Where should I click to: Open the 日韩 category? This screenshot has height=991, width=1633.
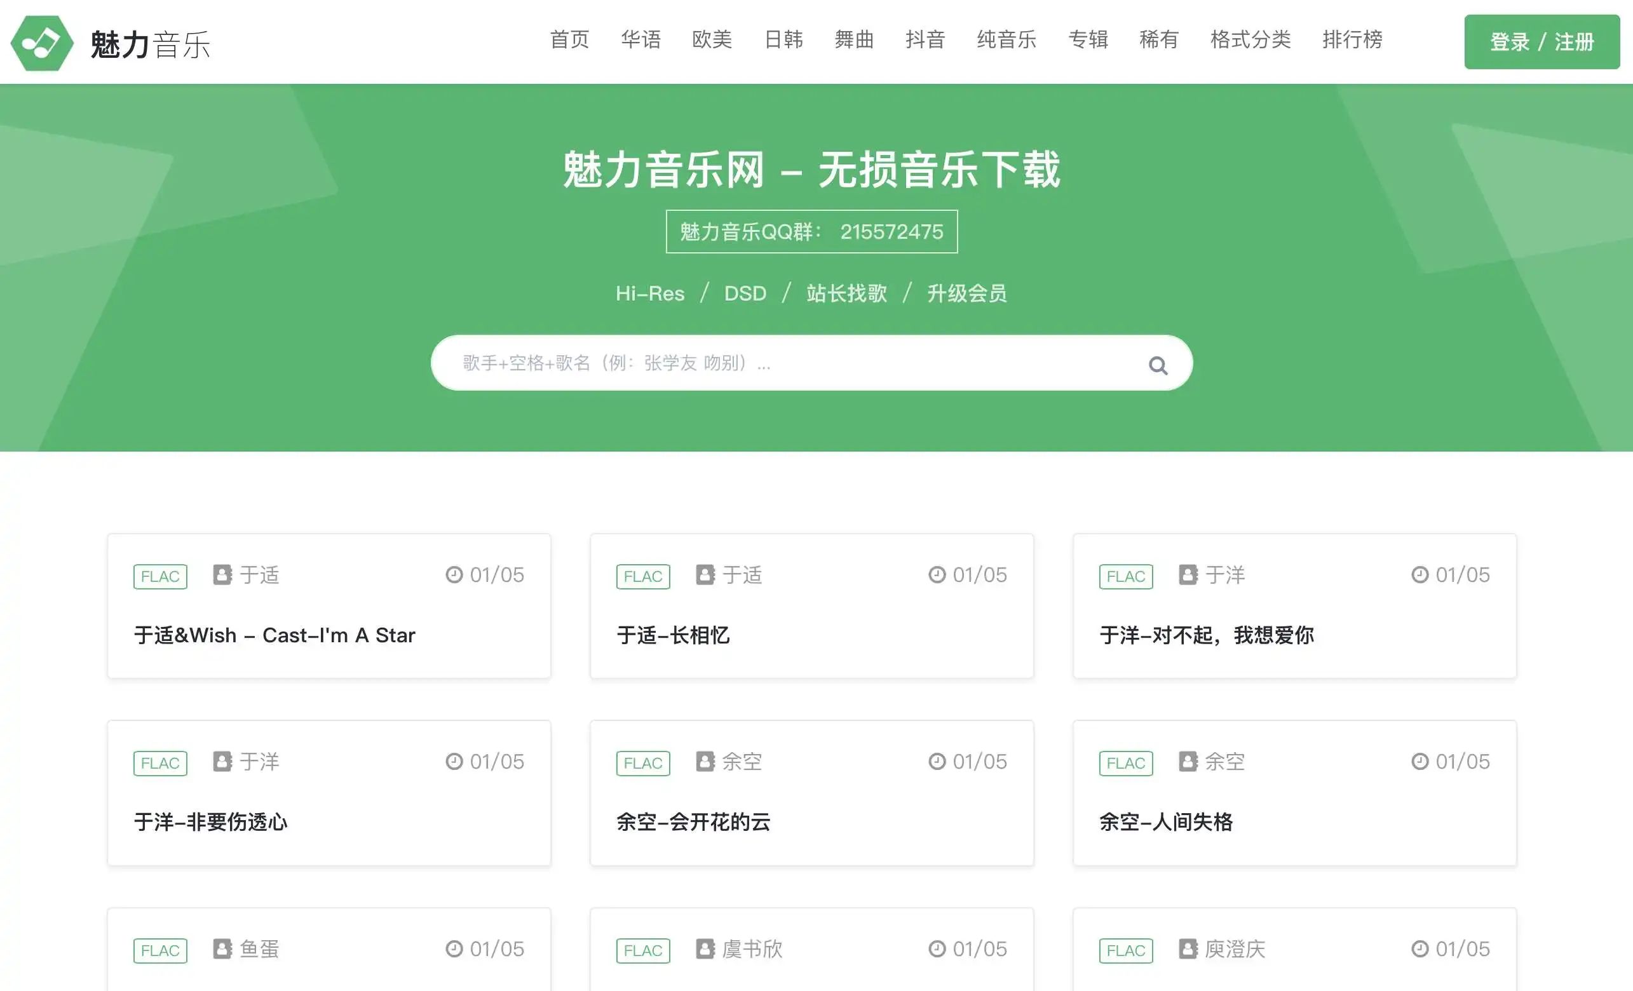click(783, 40)
